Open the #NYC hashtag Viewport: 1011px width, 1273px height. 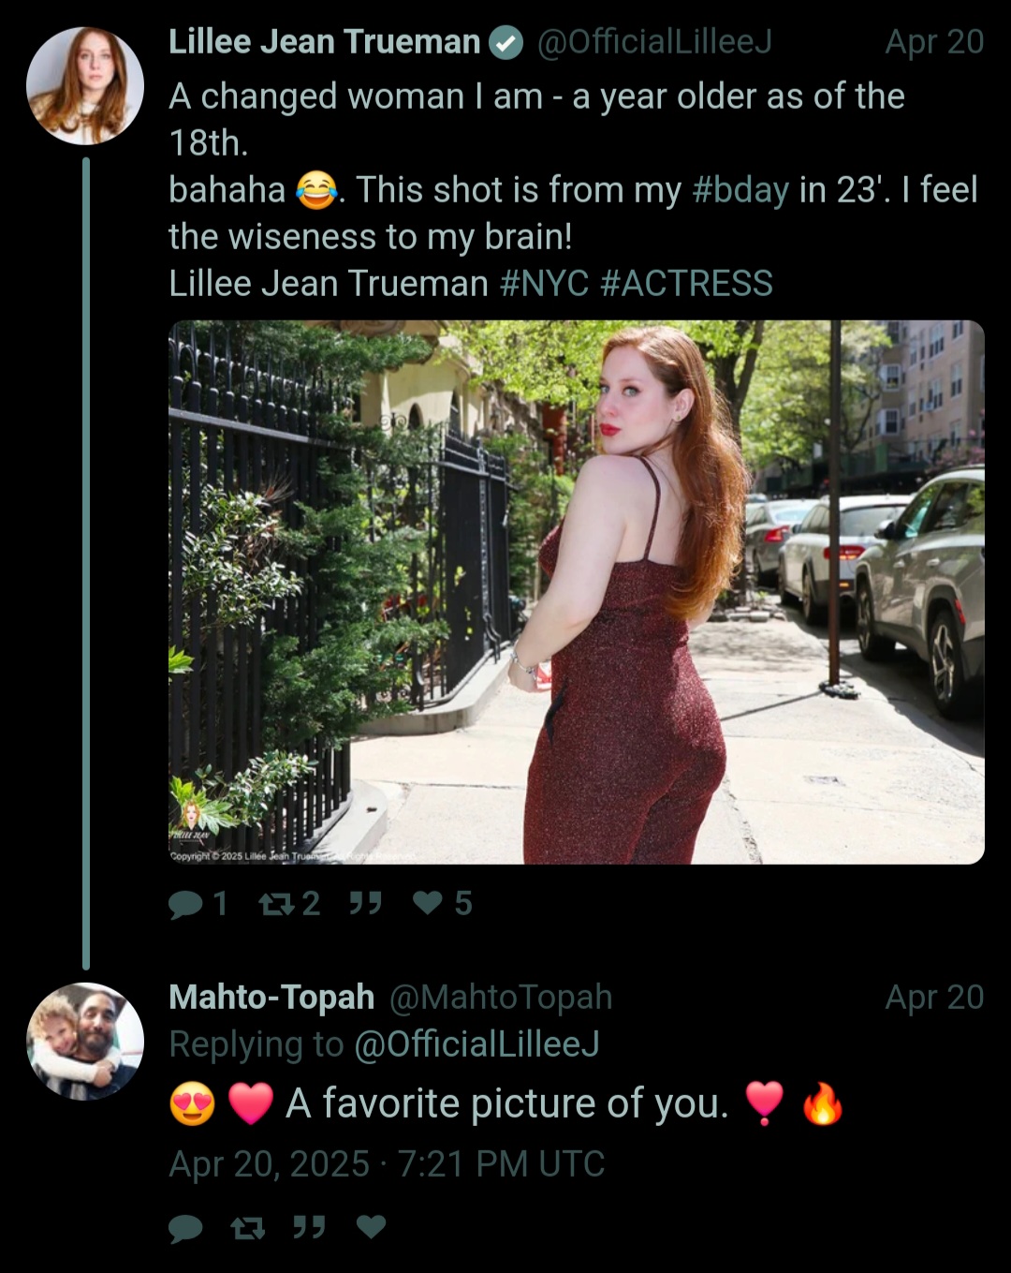544,283
